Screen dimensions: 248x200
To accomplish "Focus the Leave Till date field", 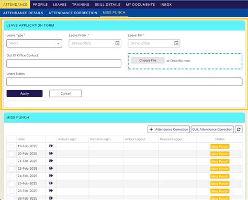I will point(154,43).
